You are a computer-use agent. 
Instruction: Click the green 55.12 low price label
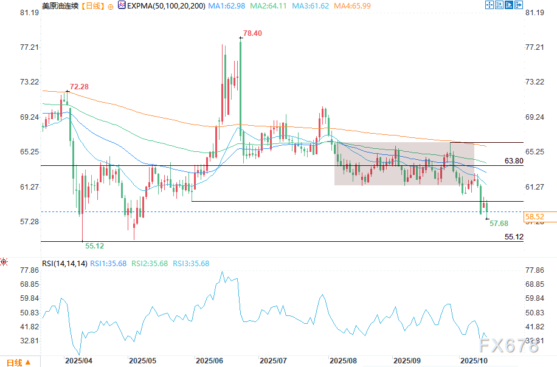tap(94, 246)
